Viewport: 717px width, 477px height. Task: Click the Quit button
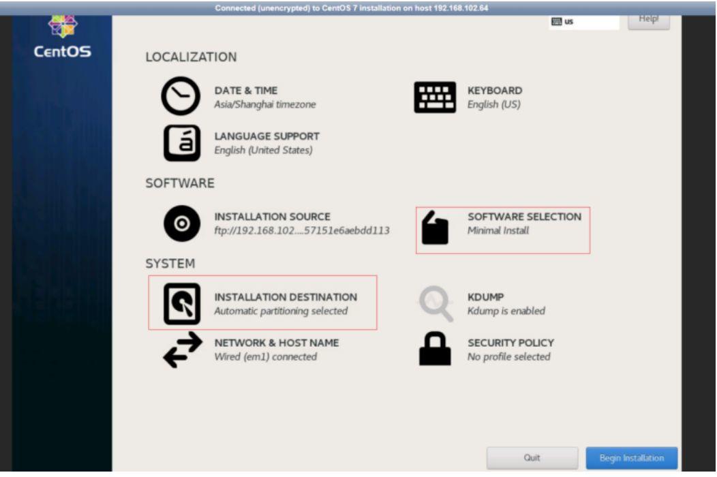(532, 458)
